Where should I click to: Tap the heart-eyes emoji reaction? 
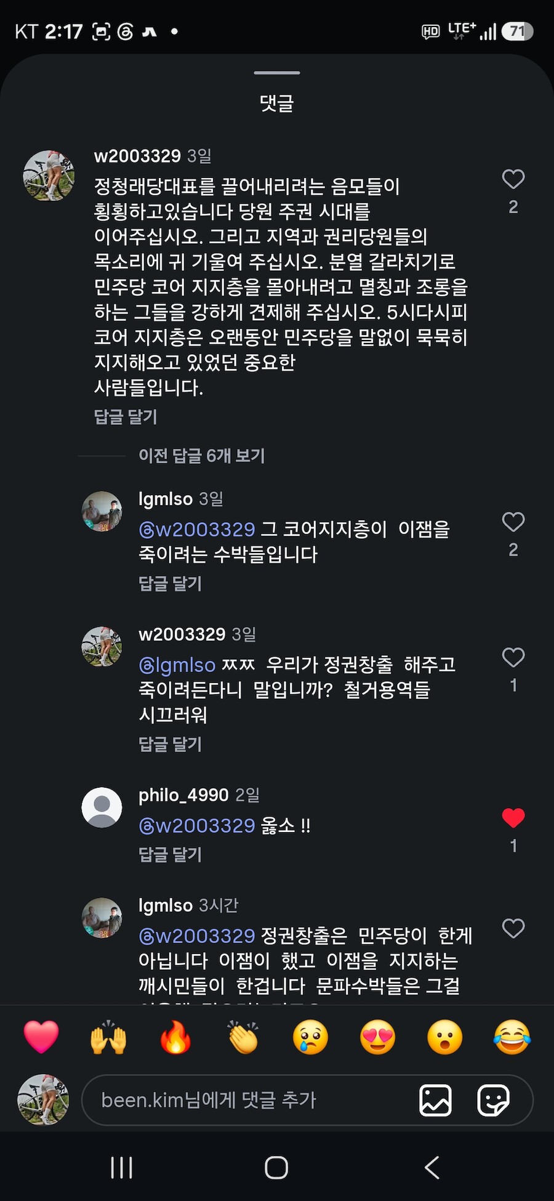[377, 1037]
